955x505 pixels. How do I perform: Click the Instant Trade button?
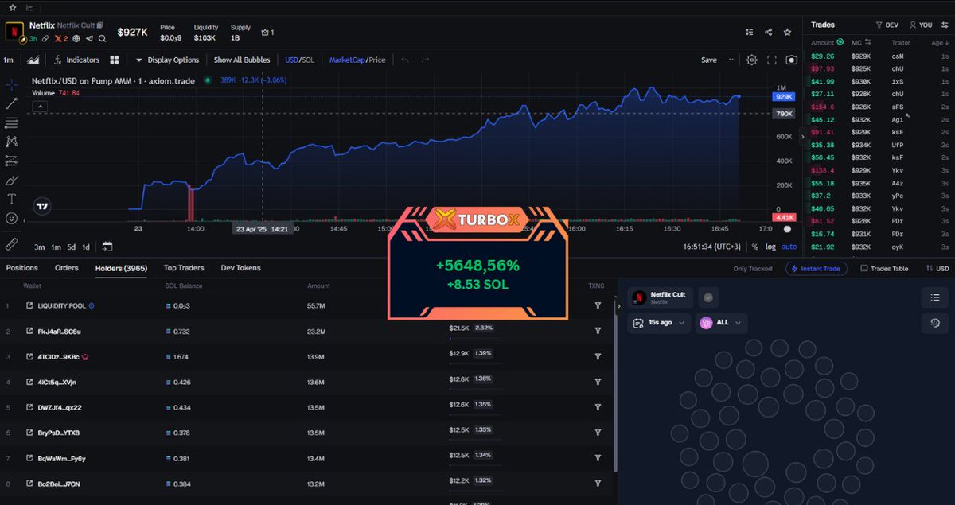pos(816,269)
